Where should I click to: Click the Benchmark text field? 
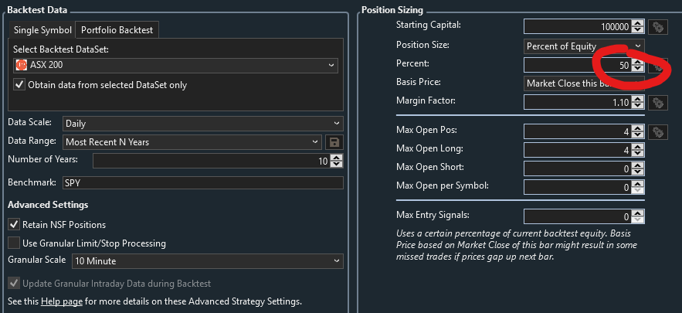click(x=202, y=183)
